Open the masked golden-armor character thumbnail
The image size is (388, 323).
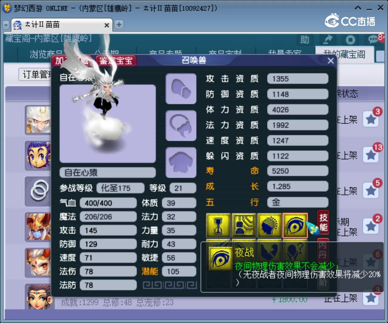pyautogui.click(x=38, y=227)
